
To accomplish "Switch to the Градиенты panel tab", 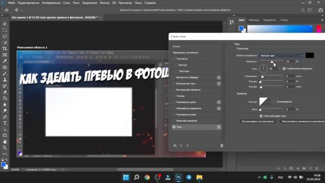I will click(x=270, y=20).
